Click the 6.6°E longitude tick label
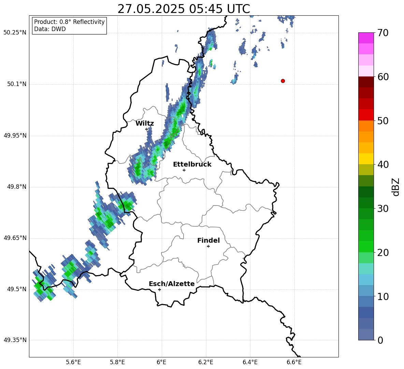 click(294, 362)
